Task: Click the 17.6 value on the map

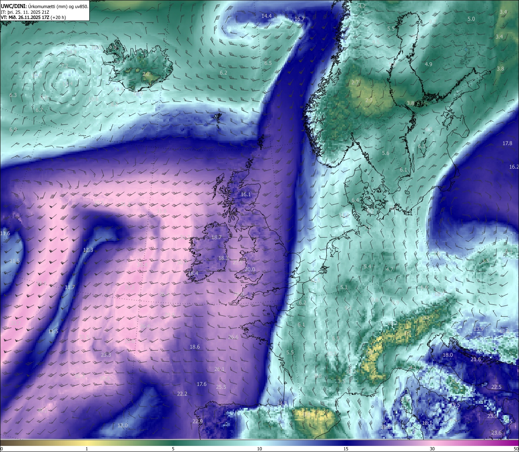Action: click(202, 384)
